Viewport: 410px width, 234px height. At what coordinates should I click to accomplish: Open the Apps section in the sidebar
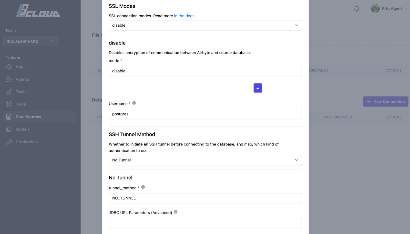(8, 67)
